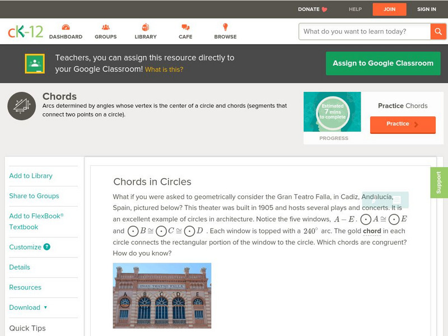Click Add to FlexBook Textbook link
The height and width of the screenshot is (336, 448).
[36, 221]
